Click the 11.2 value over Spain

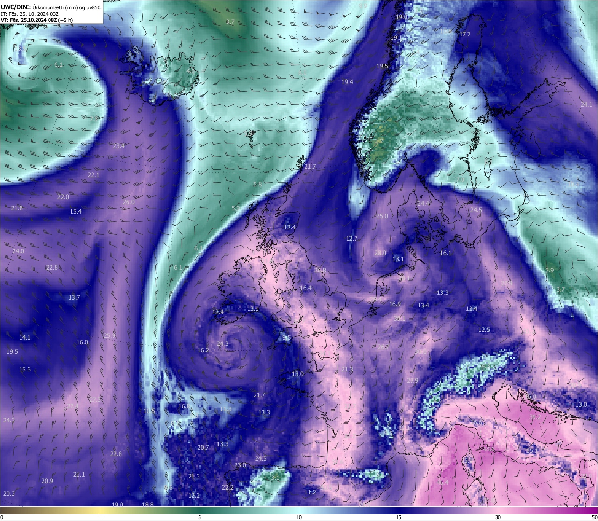pyautogui.click(x=310, y=492)
